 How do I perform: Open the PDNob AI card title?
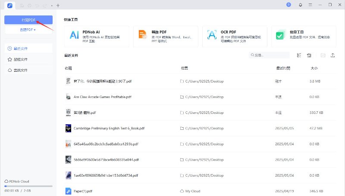(x=91, y=32)
